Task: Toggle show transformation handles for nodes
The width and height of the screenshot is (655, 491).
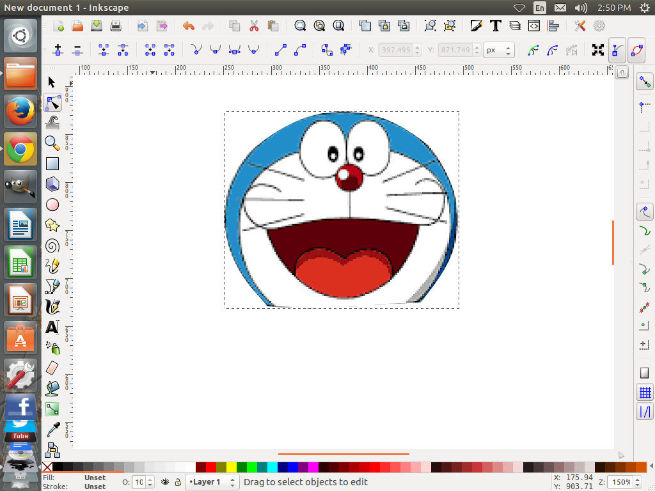Action: point(598,50)
